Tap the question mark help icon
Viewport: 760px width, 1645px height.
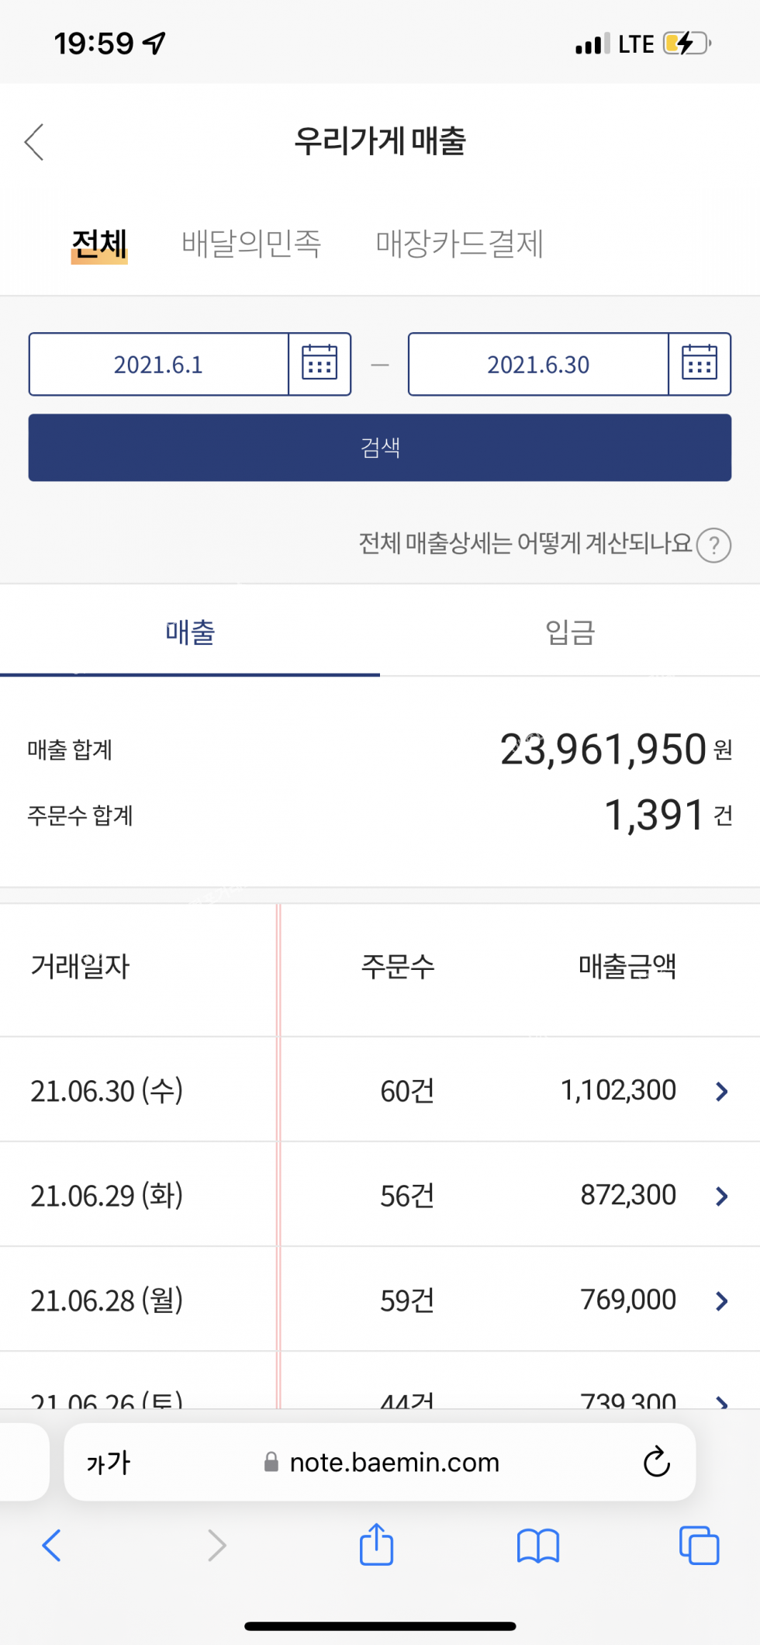pyautogui.click(x=713, y=545)
